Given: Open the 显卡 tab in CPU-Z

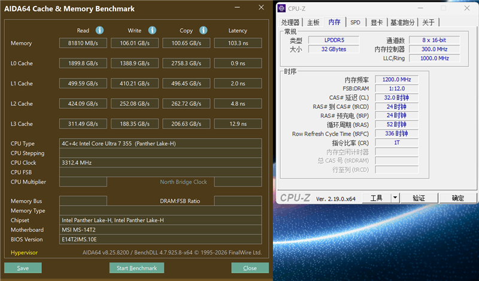Looking at the screenshot, I should click(x=377, y=22).
